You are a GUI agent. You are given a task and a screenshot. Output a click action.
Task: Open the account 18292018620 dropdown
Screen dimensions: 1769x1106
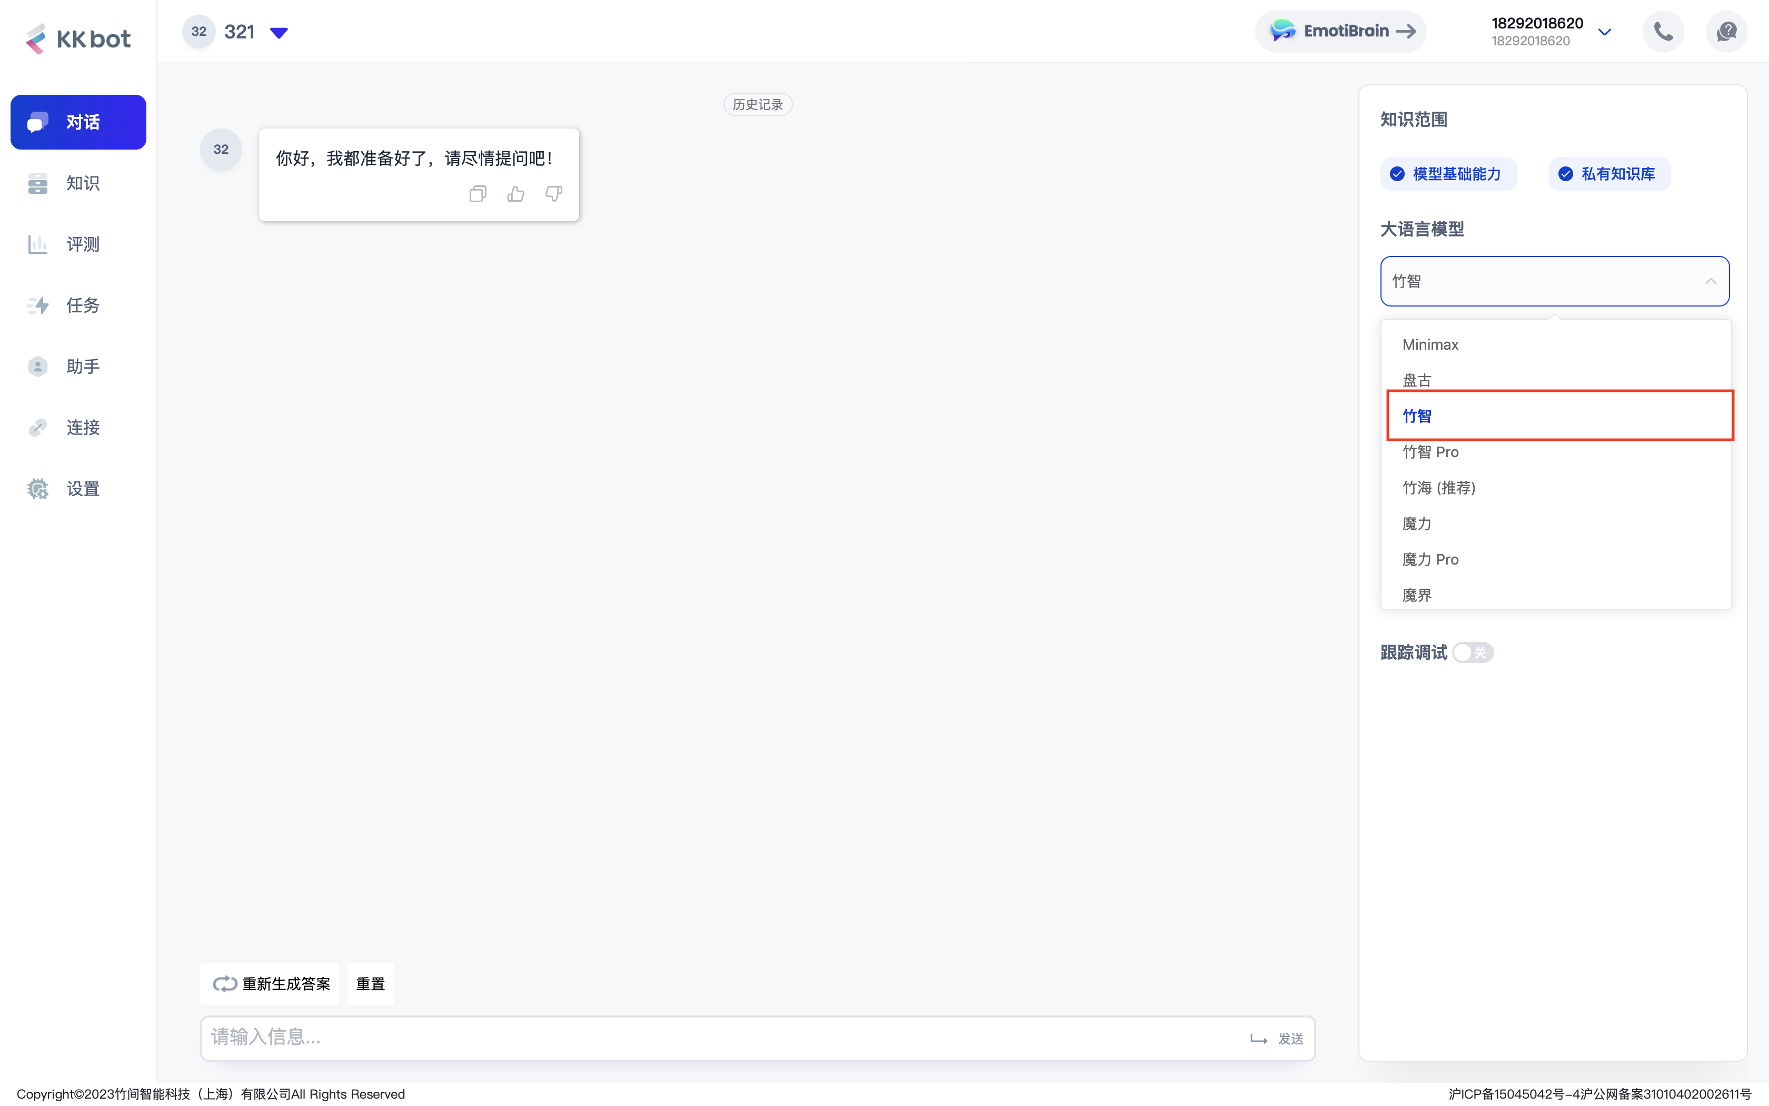pyautogui.click(x=1604, y=32)
